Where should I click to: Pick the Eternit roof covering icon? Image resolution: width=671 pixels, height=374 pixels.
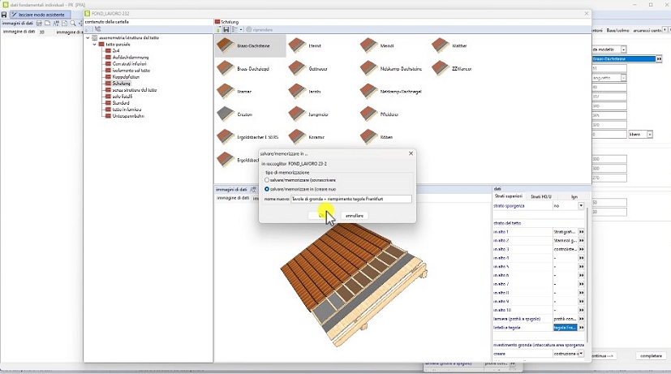pos(297,45)
